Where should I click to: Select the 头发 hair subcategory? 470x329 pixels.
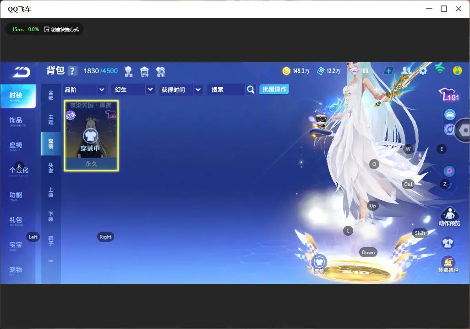51,168
